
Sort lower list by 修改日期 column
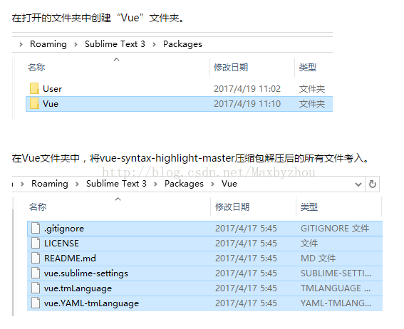point(232,207)
